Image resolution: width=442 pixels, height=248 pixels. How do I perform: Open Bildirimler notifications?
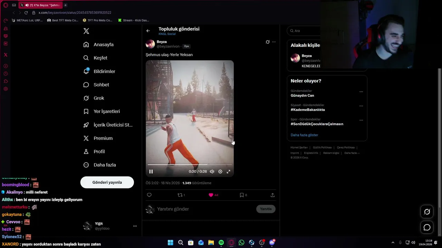coord(99,71)
